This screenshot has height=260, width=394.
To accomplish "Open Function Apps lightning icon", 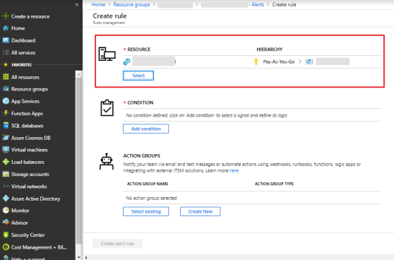I will [x=6, y=113].
